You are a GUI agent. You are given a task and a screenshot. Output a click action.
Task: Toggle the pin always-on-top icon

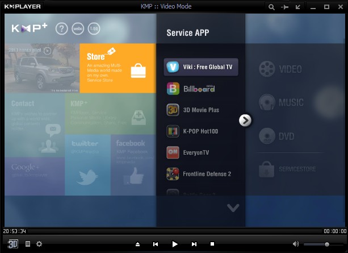pyautogui.click(x=285, y=7)
